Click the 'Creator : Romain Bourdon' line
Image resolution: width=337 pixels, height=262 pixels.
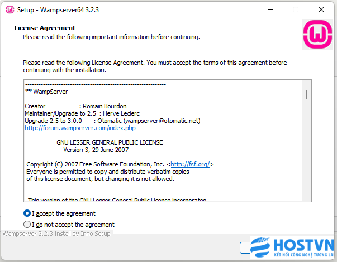[75, 106]
